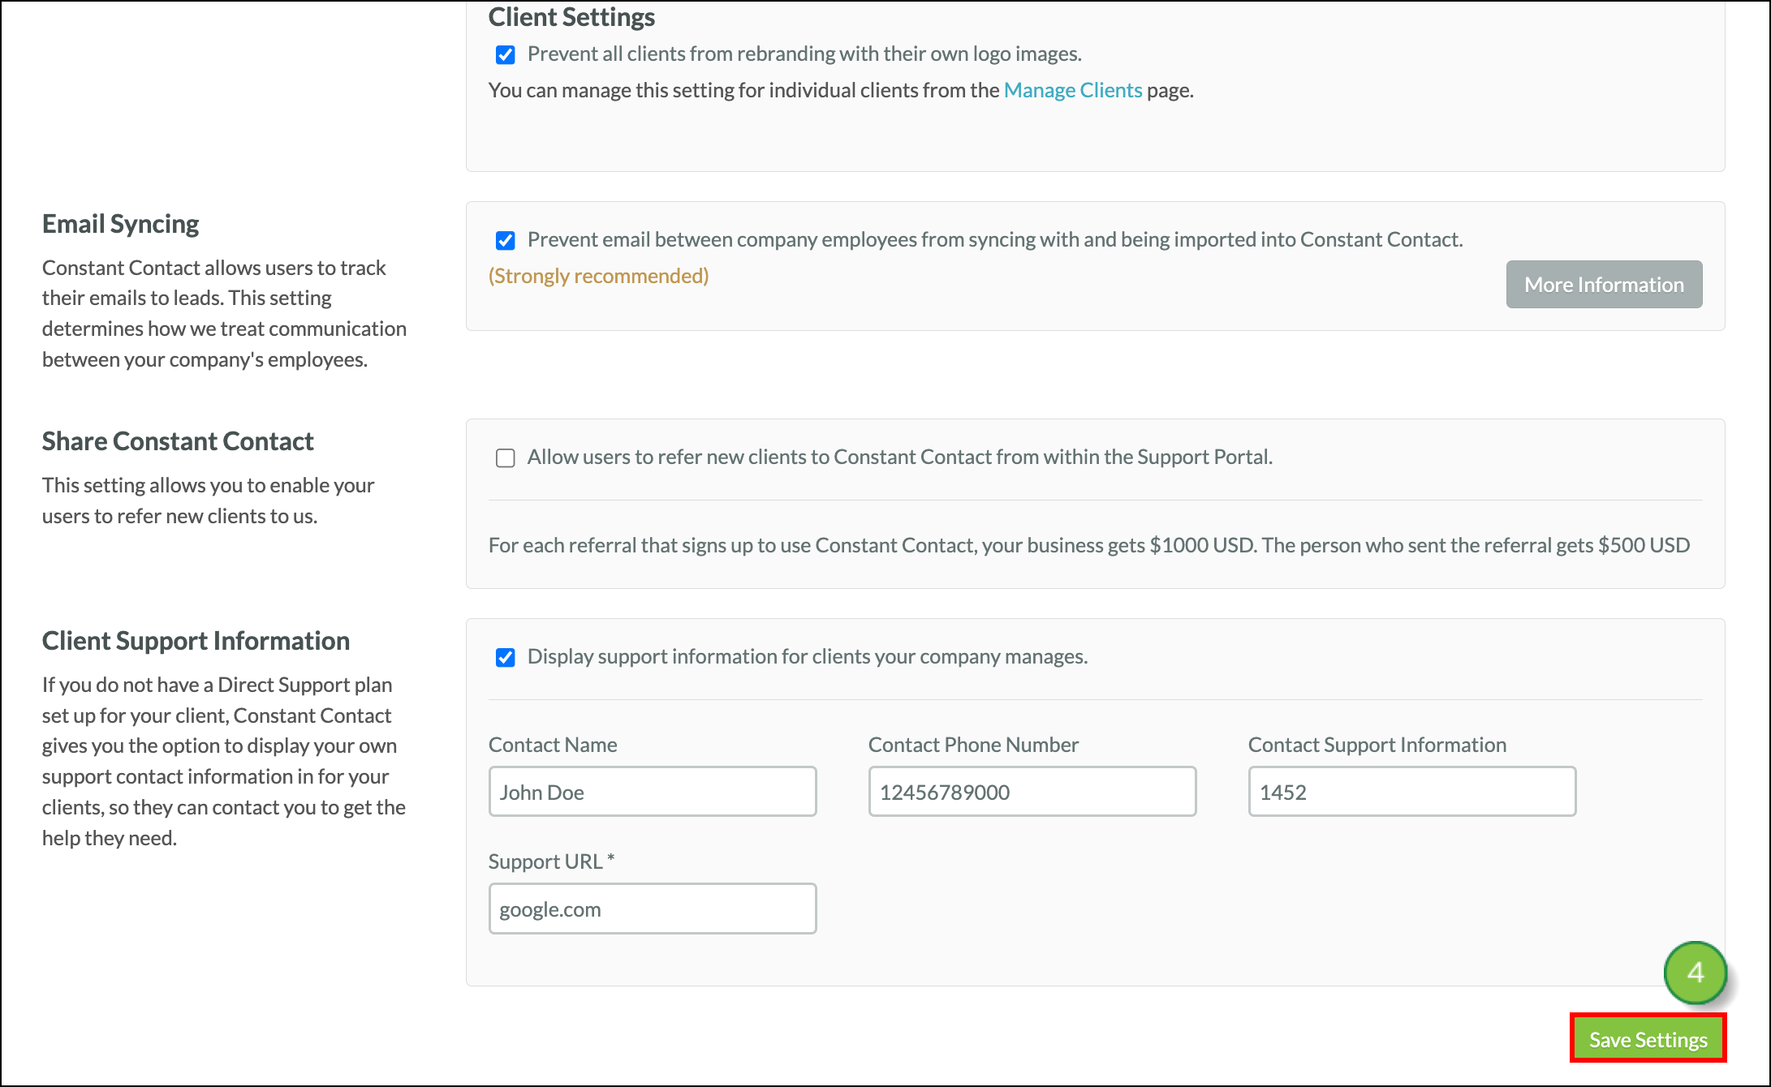Click the Email Syncing heading
Image resolution: width=1771 pixels, height=1087 pixels.
pyautogui.click(x=120, y=224)
